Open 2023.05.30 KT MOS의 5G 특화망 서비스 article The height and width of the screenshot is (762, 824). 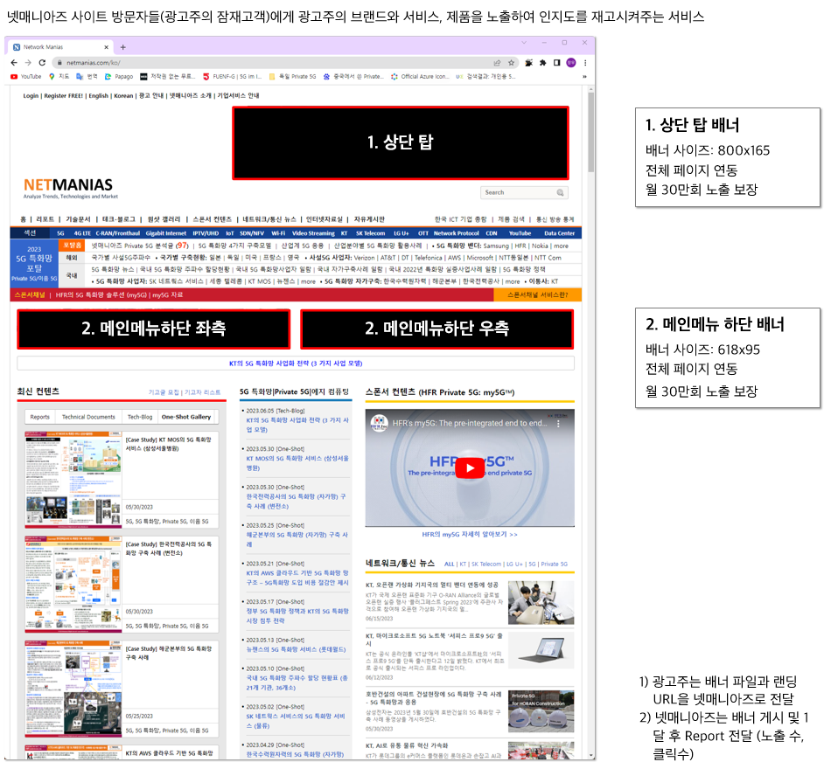(x=297, y=462)
